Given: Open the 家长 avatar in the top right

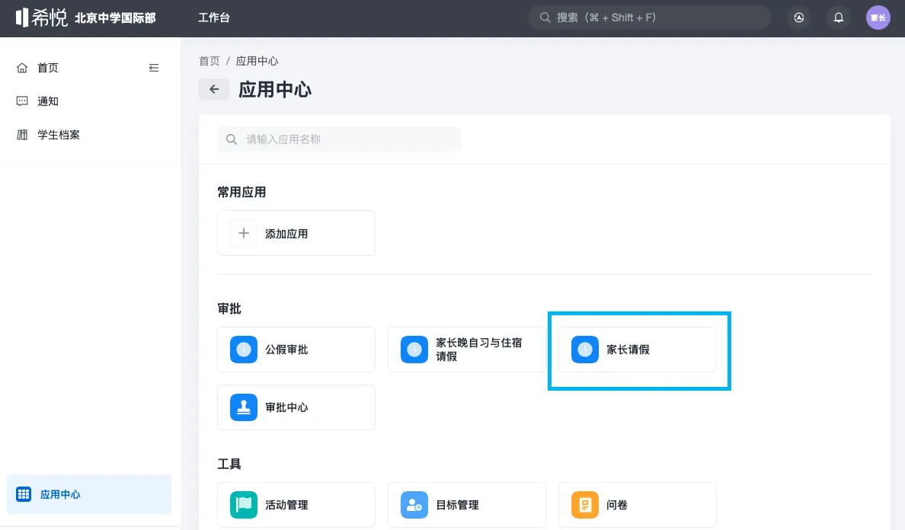Looking at the screenshot, I should (x=878, y=17).
